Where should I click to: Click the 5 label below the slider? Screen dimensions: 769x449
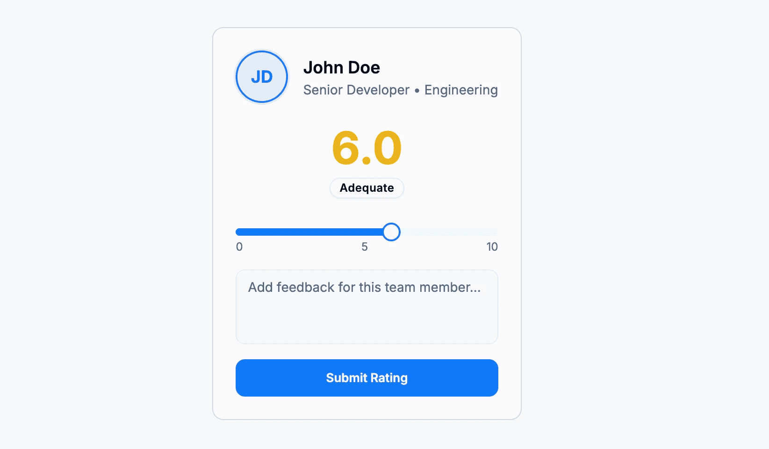(x=365, y=246)
